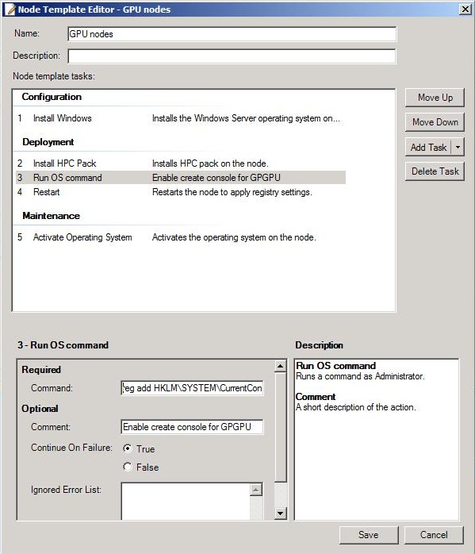The image size is (475, 554).
Task: Click the Add Task button
Action: (428, 147)
